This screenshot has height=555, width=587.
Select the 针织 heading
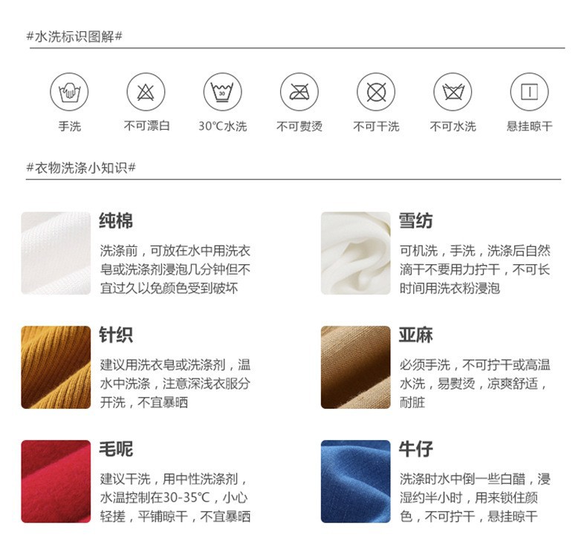[116, 335]
